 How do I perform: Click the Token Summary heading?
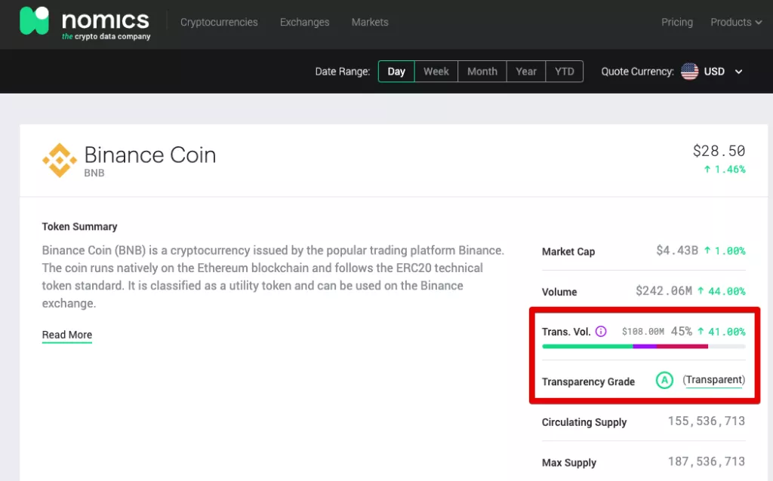(79, 226)
